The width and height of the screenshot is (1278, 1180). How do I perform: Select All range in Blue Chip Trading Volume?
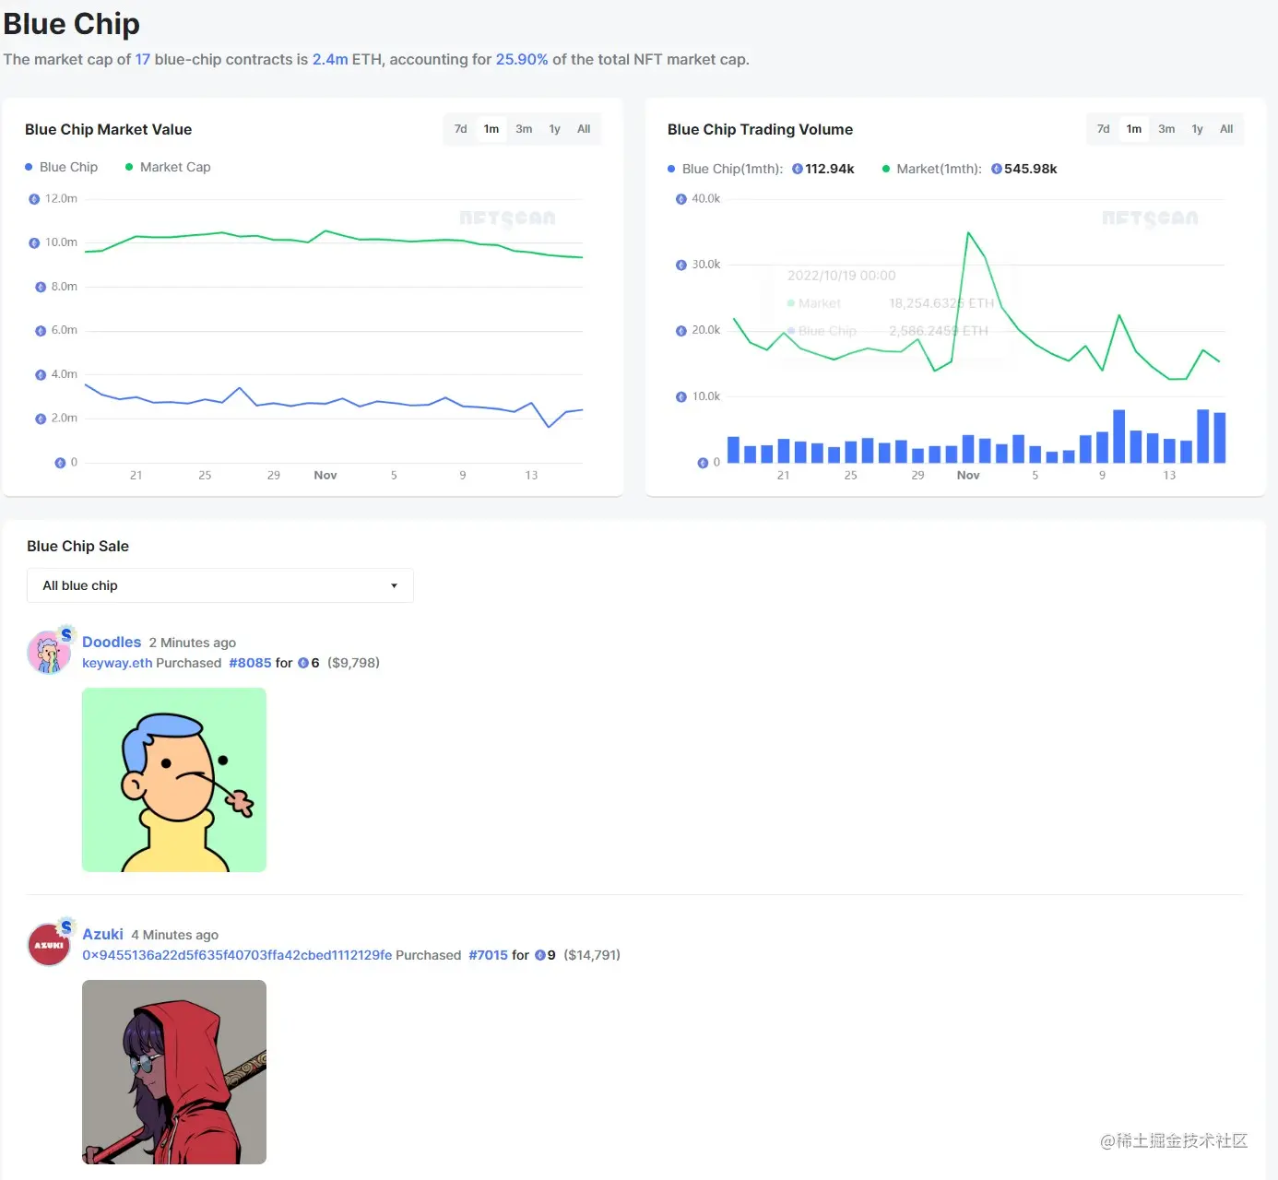coord(1226,129)
